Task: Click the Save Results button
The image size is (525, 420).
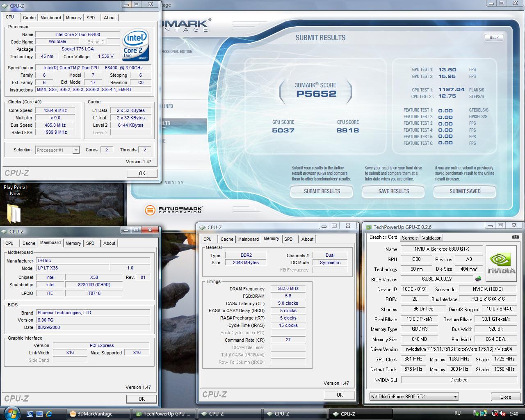Action: [394, 191]
